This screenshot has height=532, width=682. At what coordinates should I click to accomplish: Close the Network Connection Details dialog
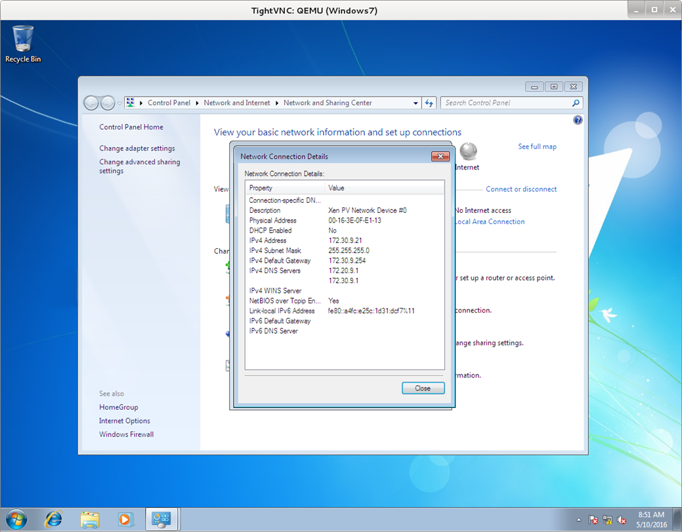pos(423,388)
